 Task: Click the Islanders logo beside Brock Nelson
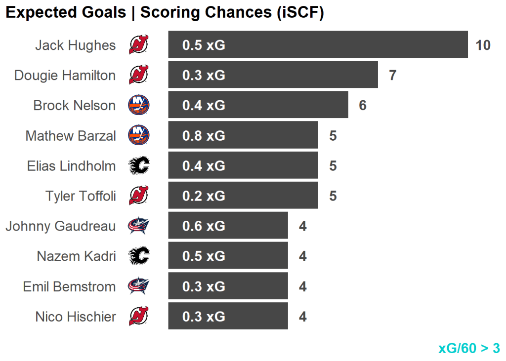point(139,105)
